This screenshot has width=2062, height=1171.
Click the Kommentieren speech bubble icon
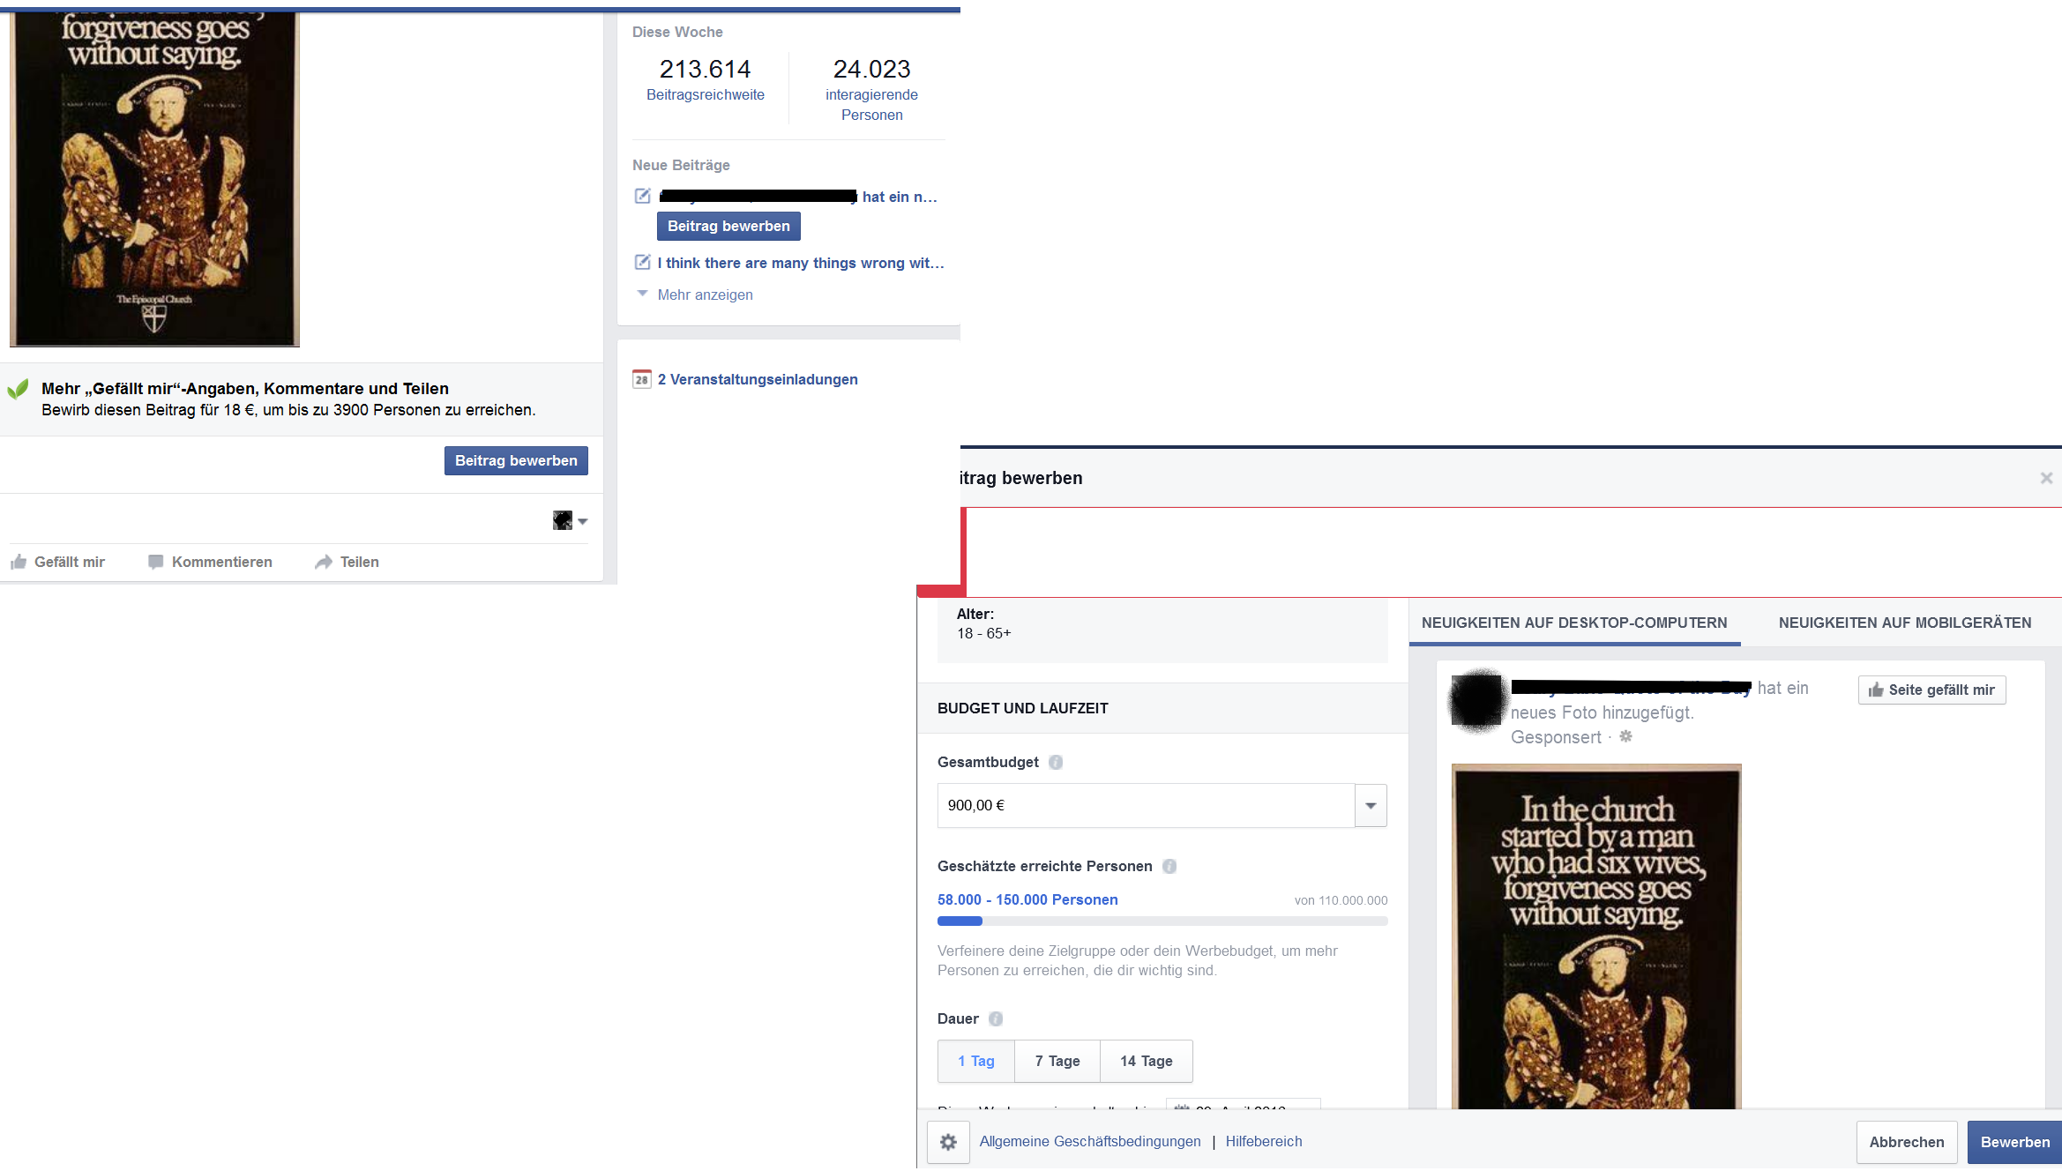(x=156, y=562)
